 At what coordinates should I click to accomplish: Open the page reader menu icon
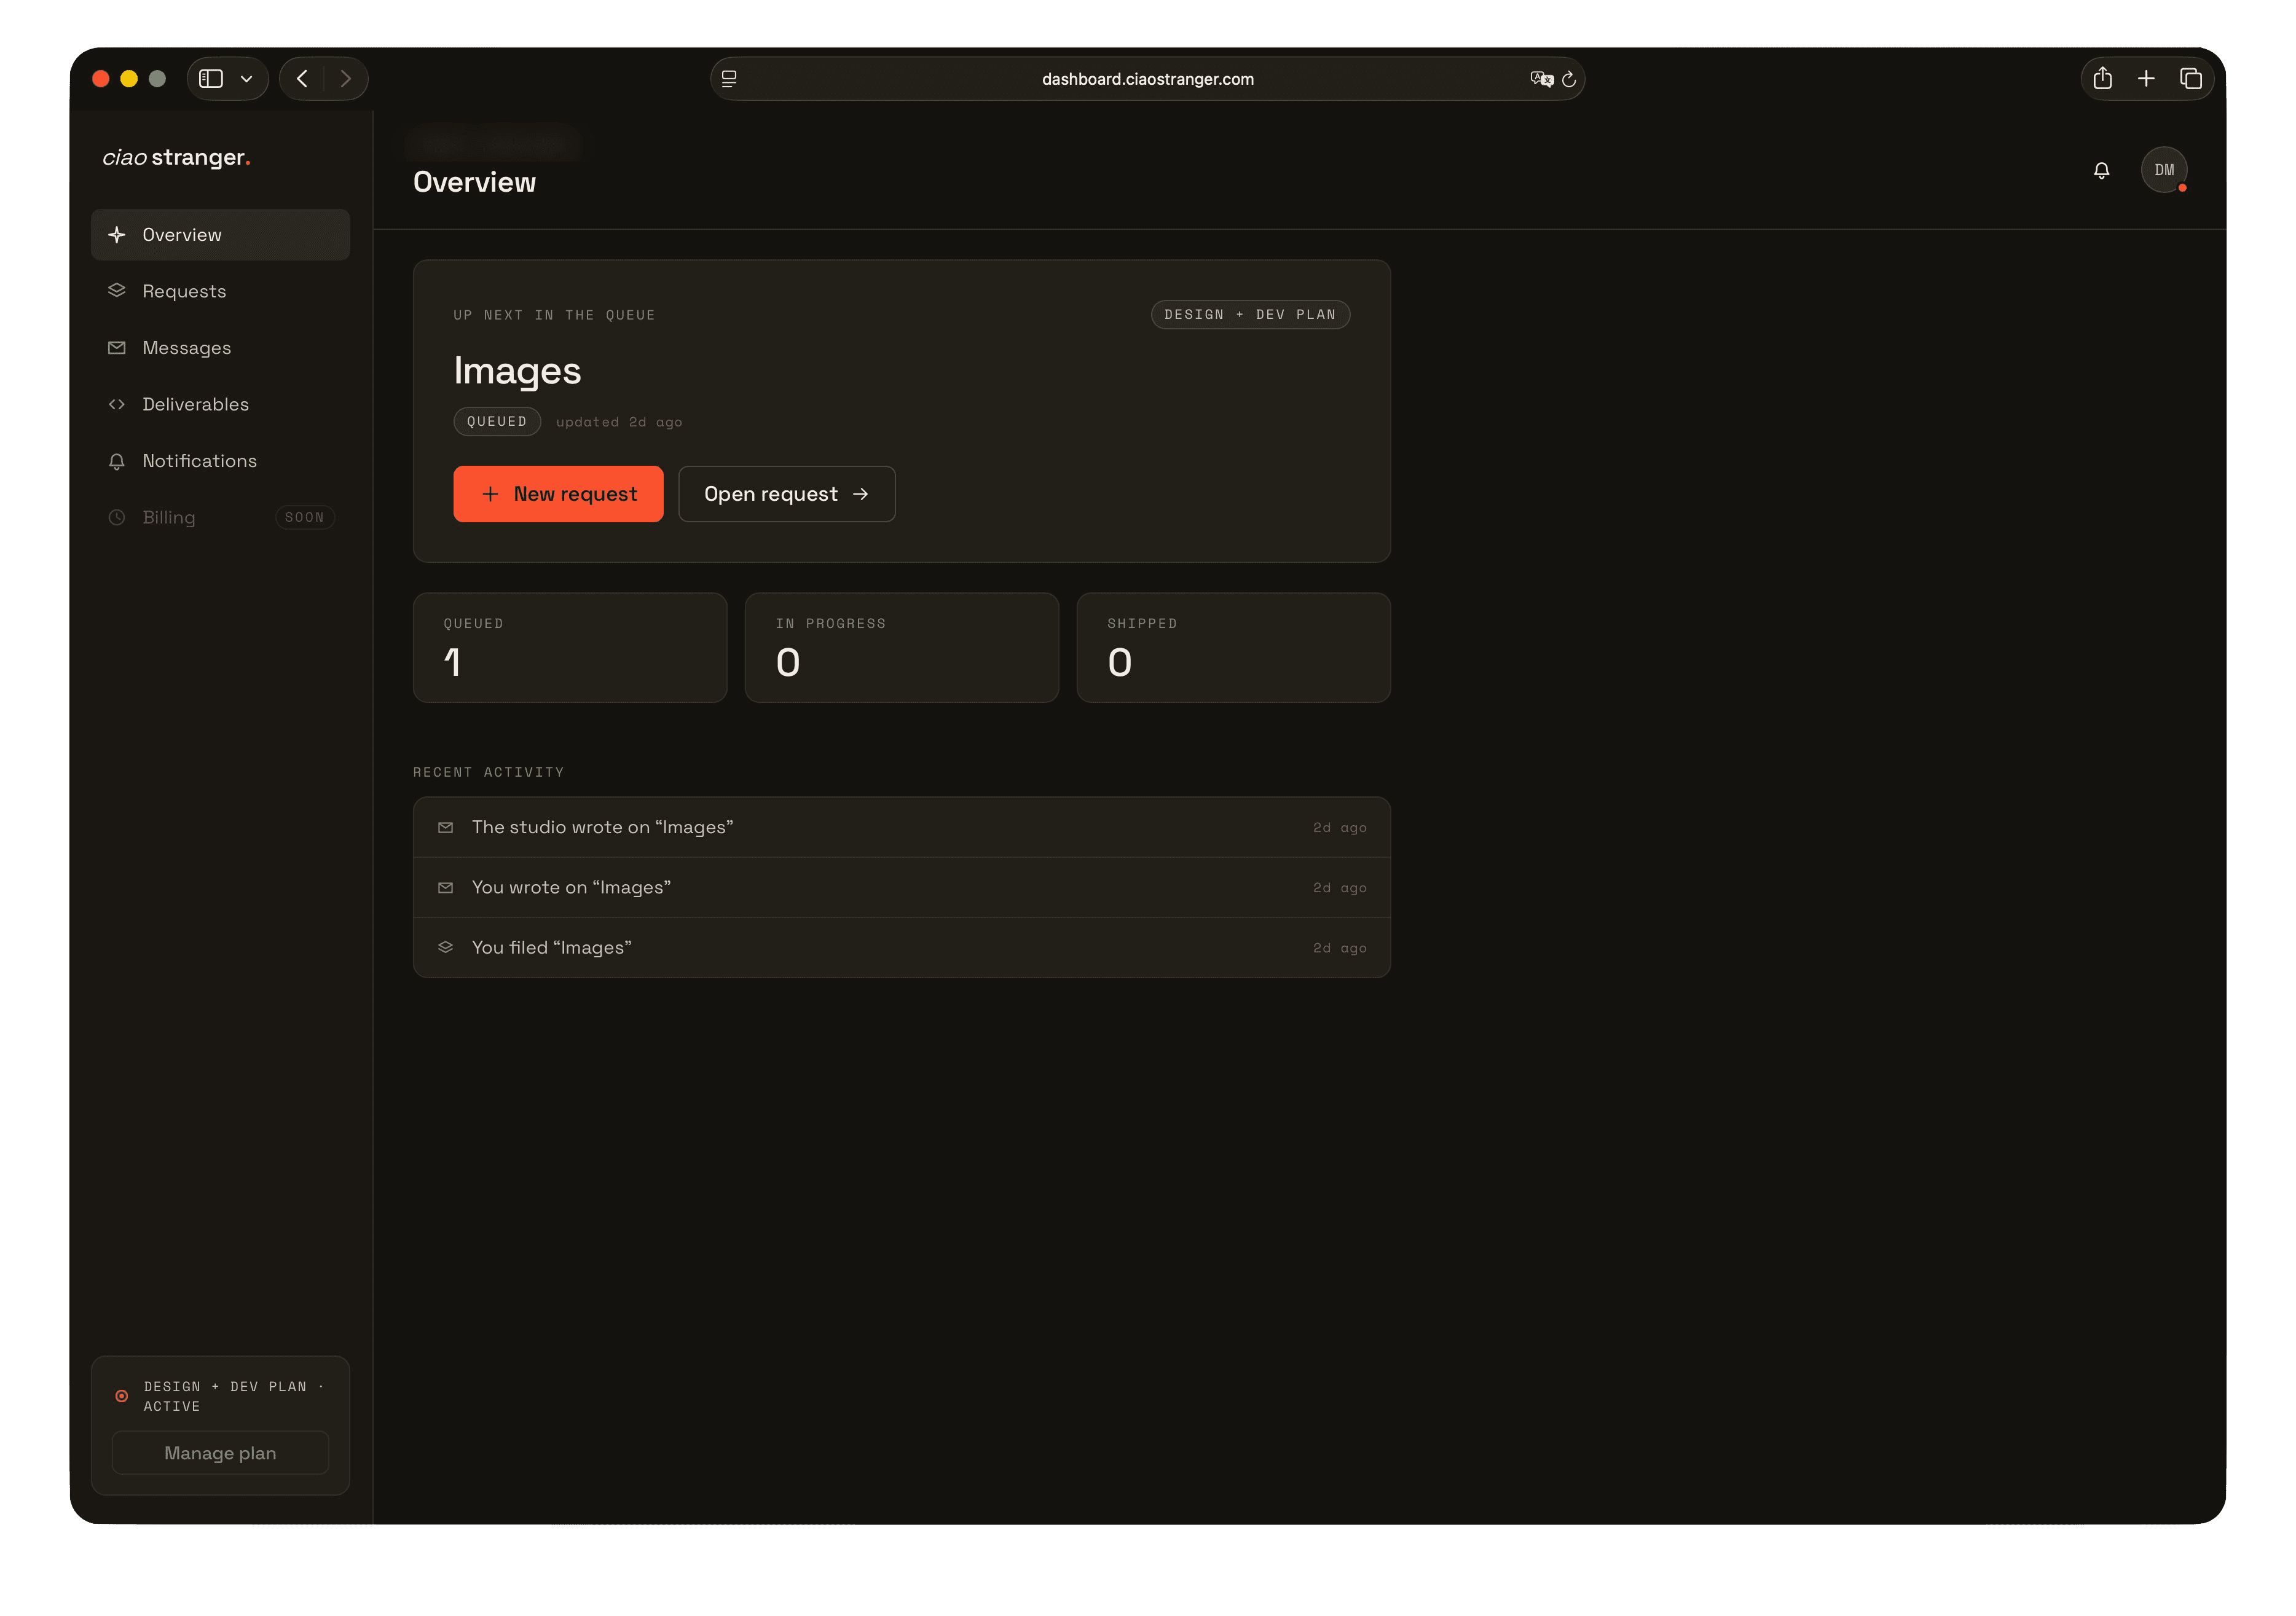tap(729, 79)
